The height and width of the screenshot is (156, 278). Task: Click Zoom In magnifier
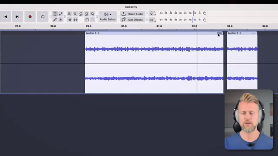click(69, 14)
